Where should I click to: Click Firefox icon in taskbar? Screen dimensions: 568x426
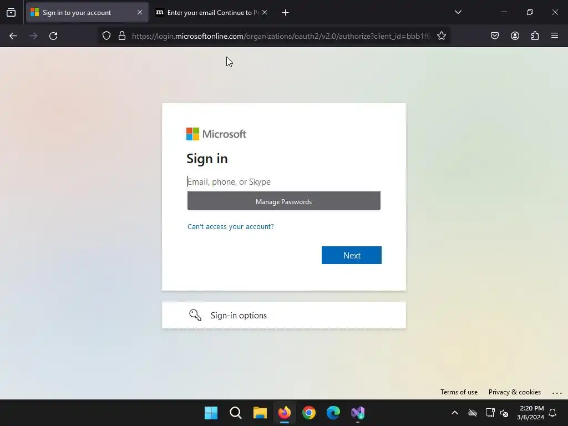tap(285, 413)
